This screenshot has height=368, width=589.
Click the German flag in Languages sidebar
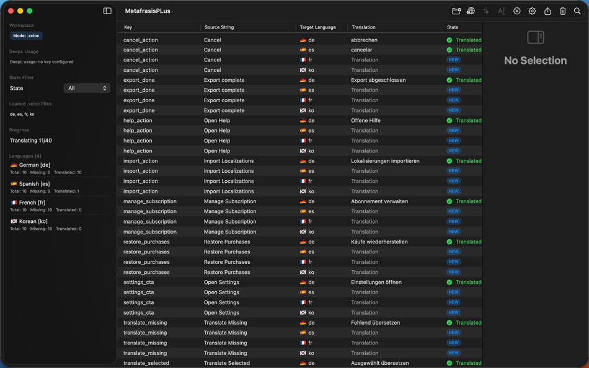[x=14, y=165]
